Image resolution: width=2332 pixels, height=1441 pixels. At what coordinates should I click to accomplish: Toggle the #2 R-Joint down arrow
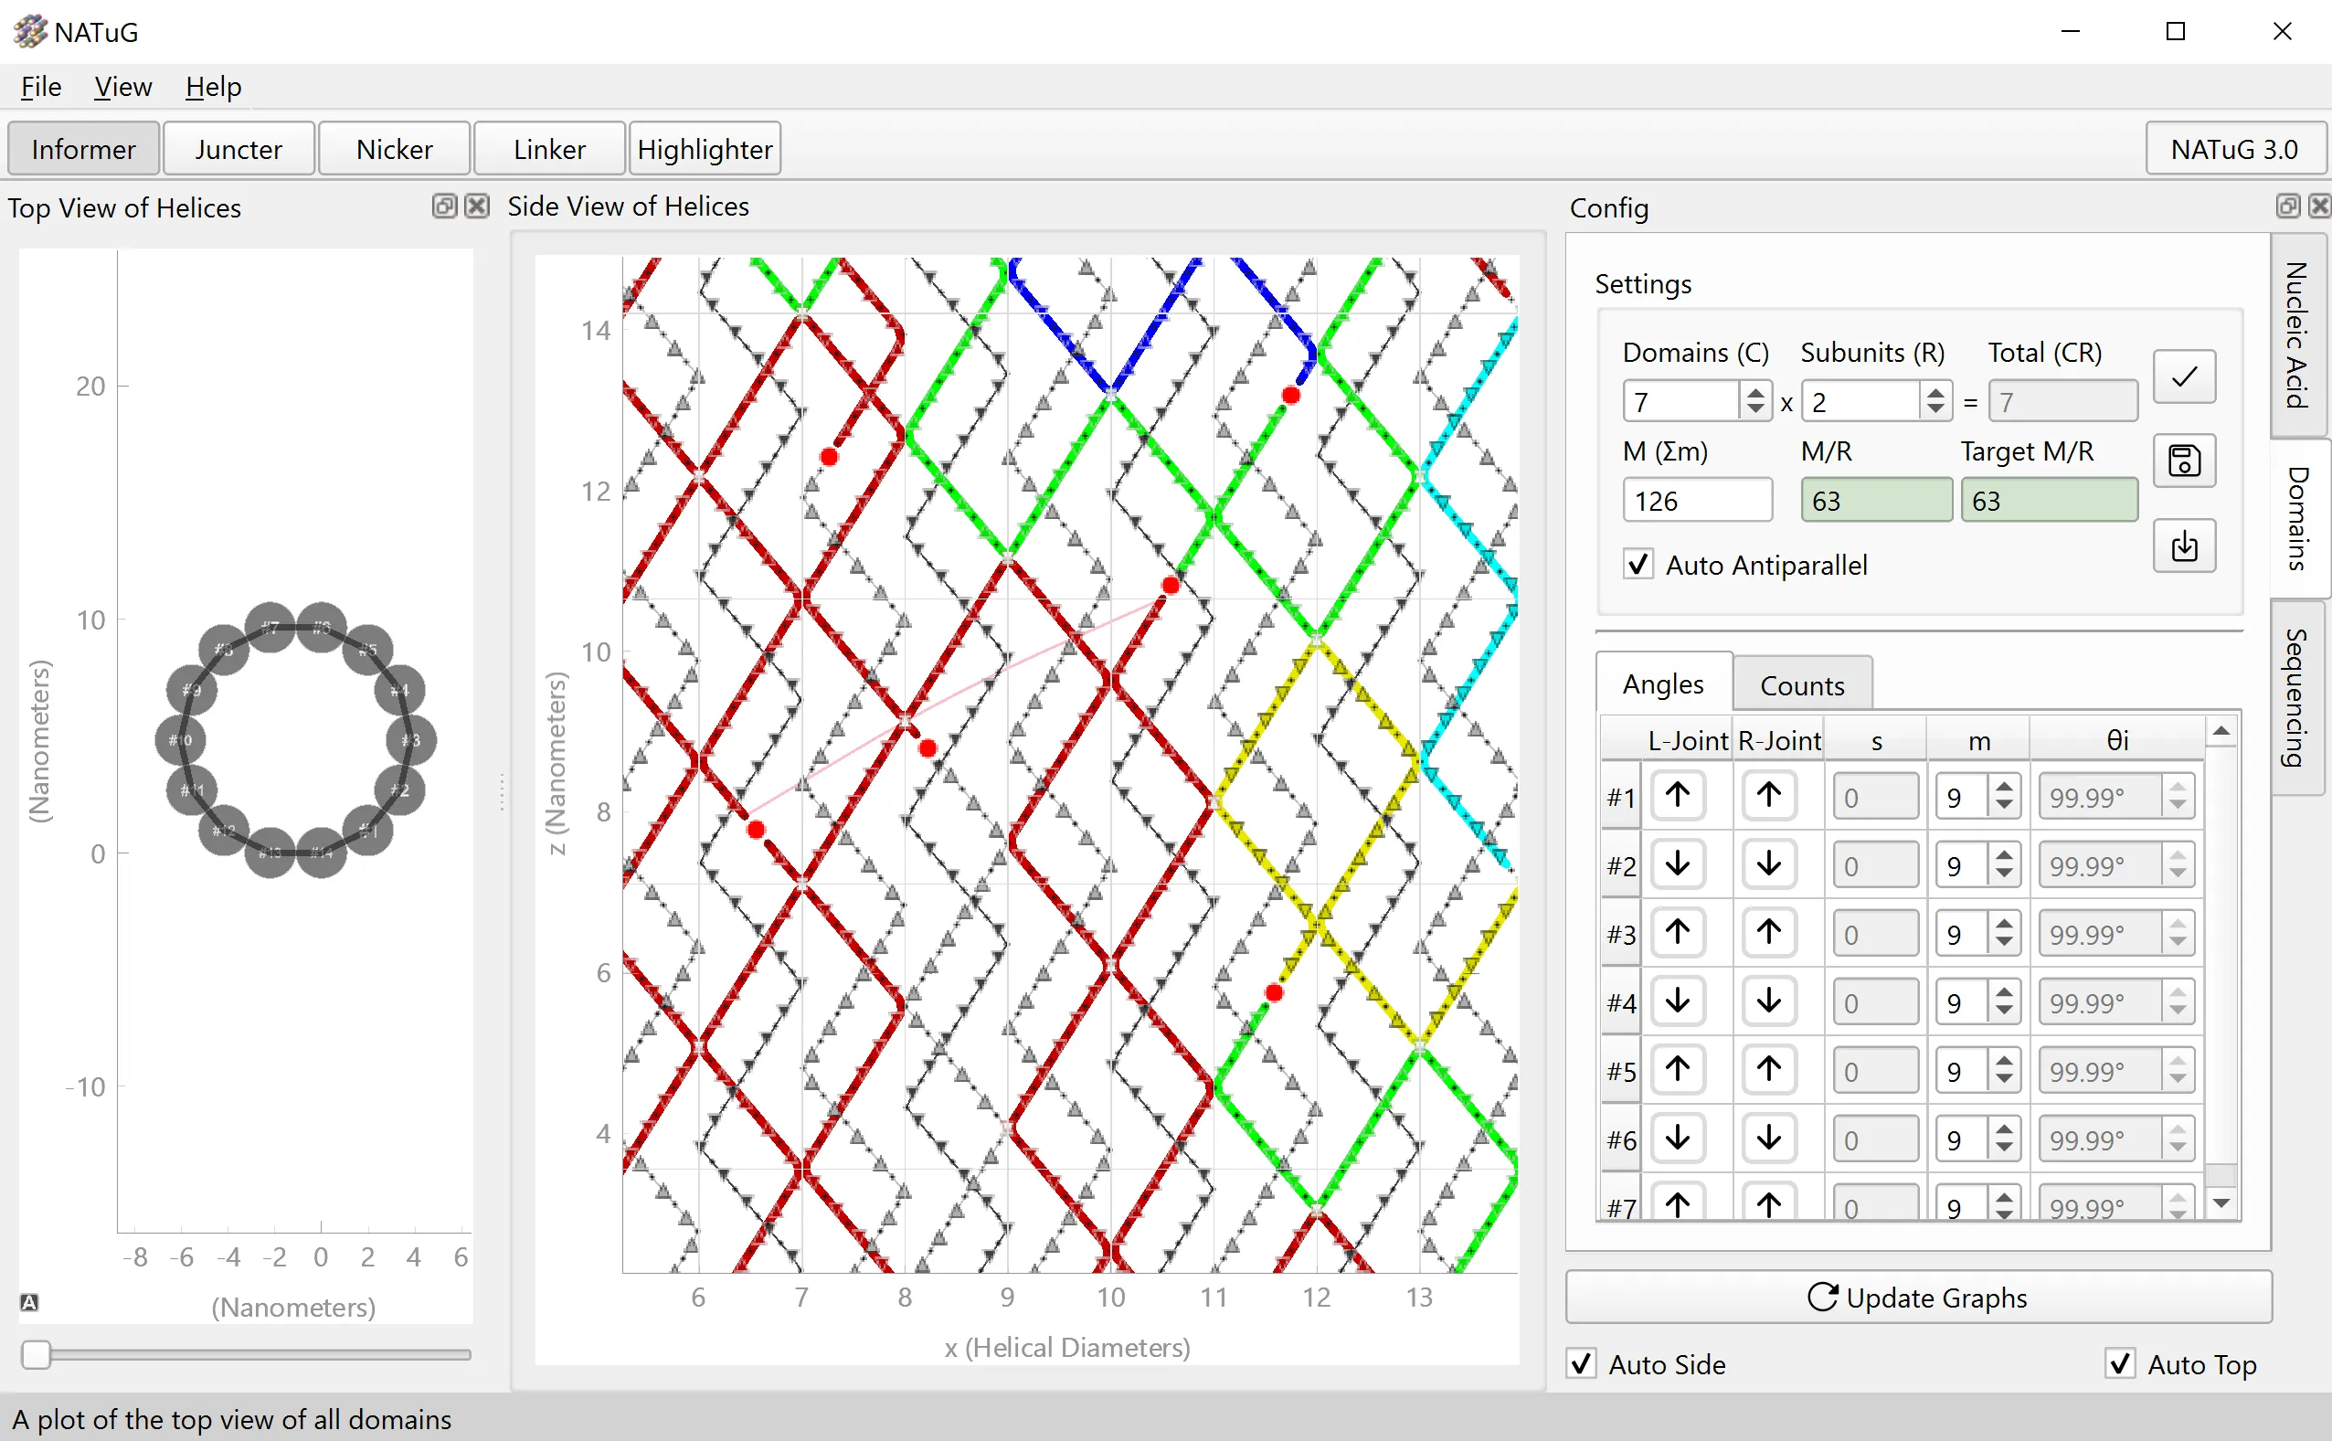(x=1769, y=864)
